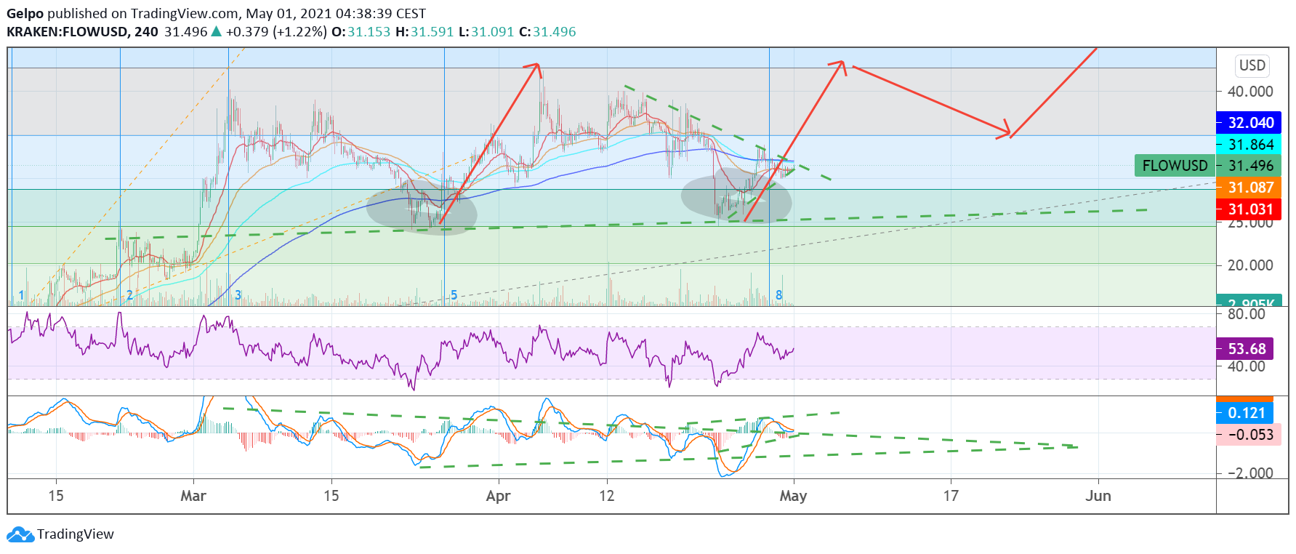Click the 31.864 cyan price label
Screen dimensions: 1296x554
tap(1249, 145)
